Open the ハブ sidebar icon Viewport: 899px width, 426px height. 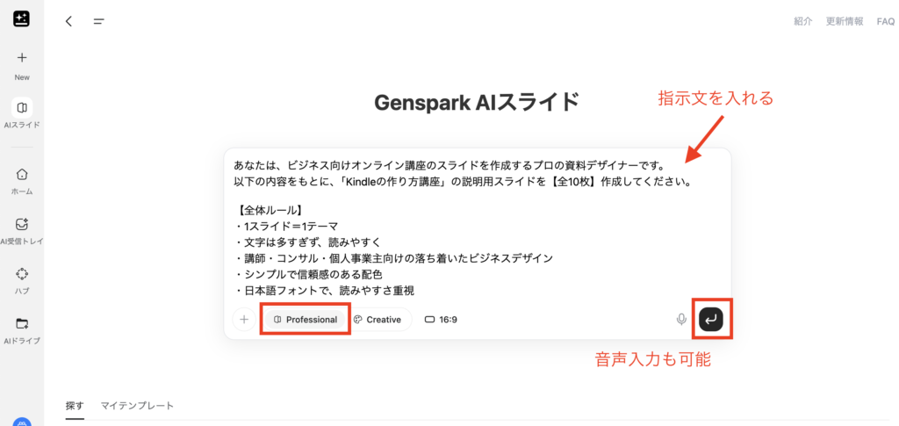[22, 273]
